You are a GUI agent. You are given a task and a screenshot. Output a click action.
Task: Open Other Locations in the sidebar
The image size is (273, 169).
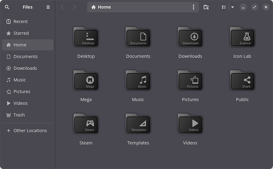(x=28, y=131)
